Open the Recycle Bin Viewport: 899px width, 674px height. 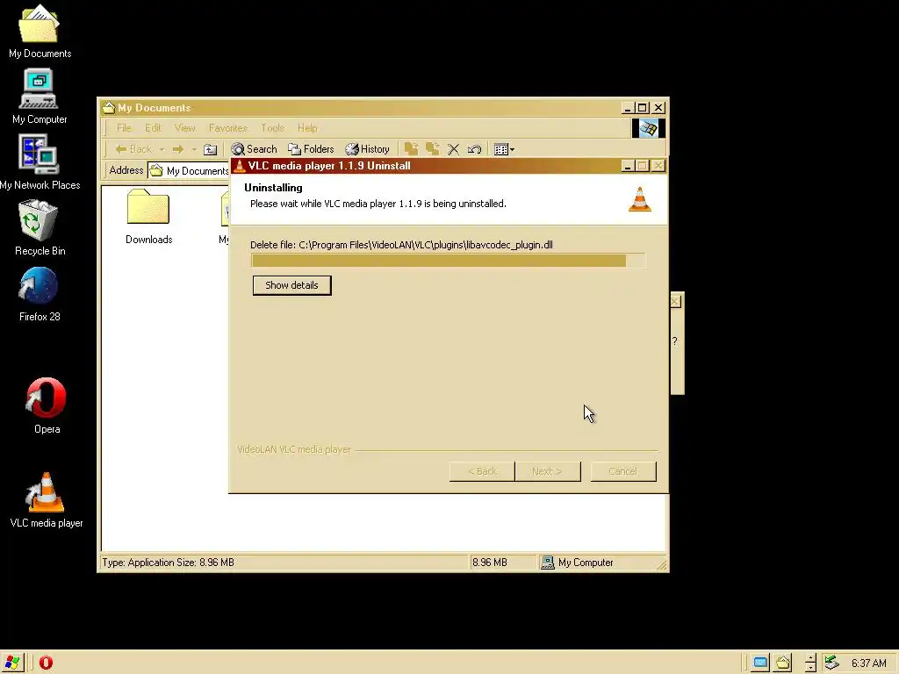(39, 228)
